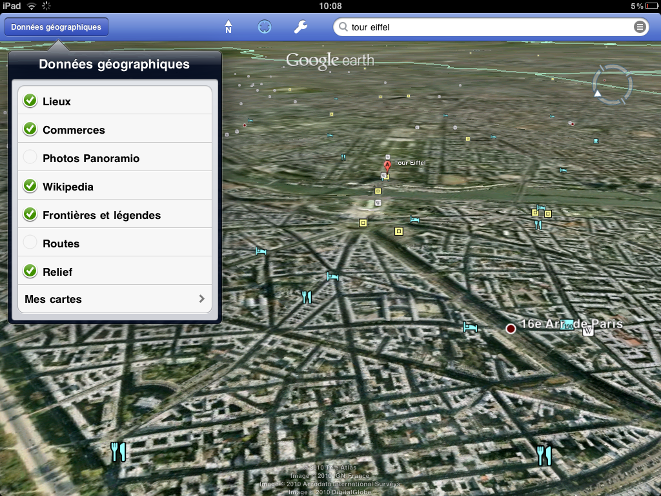Tap the red Tour Eiffel pin marker
Screen dimensions: 661x496
(x=387, y=165)
